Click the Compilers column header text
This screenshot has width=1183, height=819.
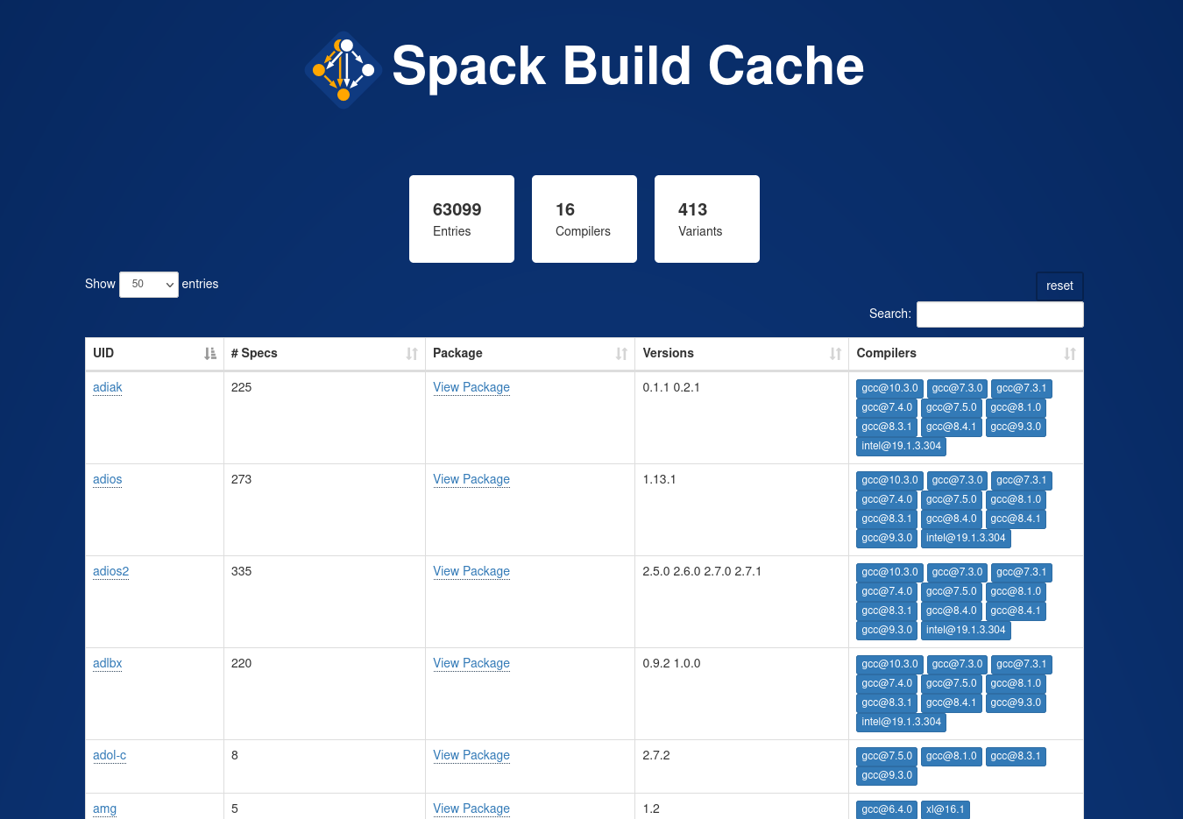[x=886, y=353]
